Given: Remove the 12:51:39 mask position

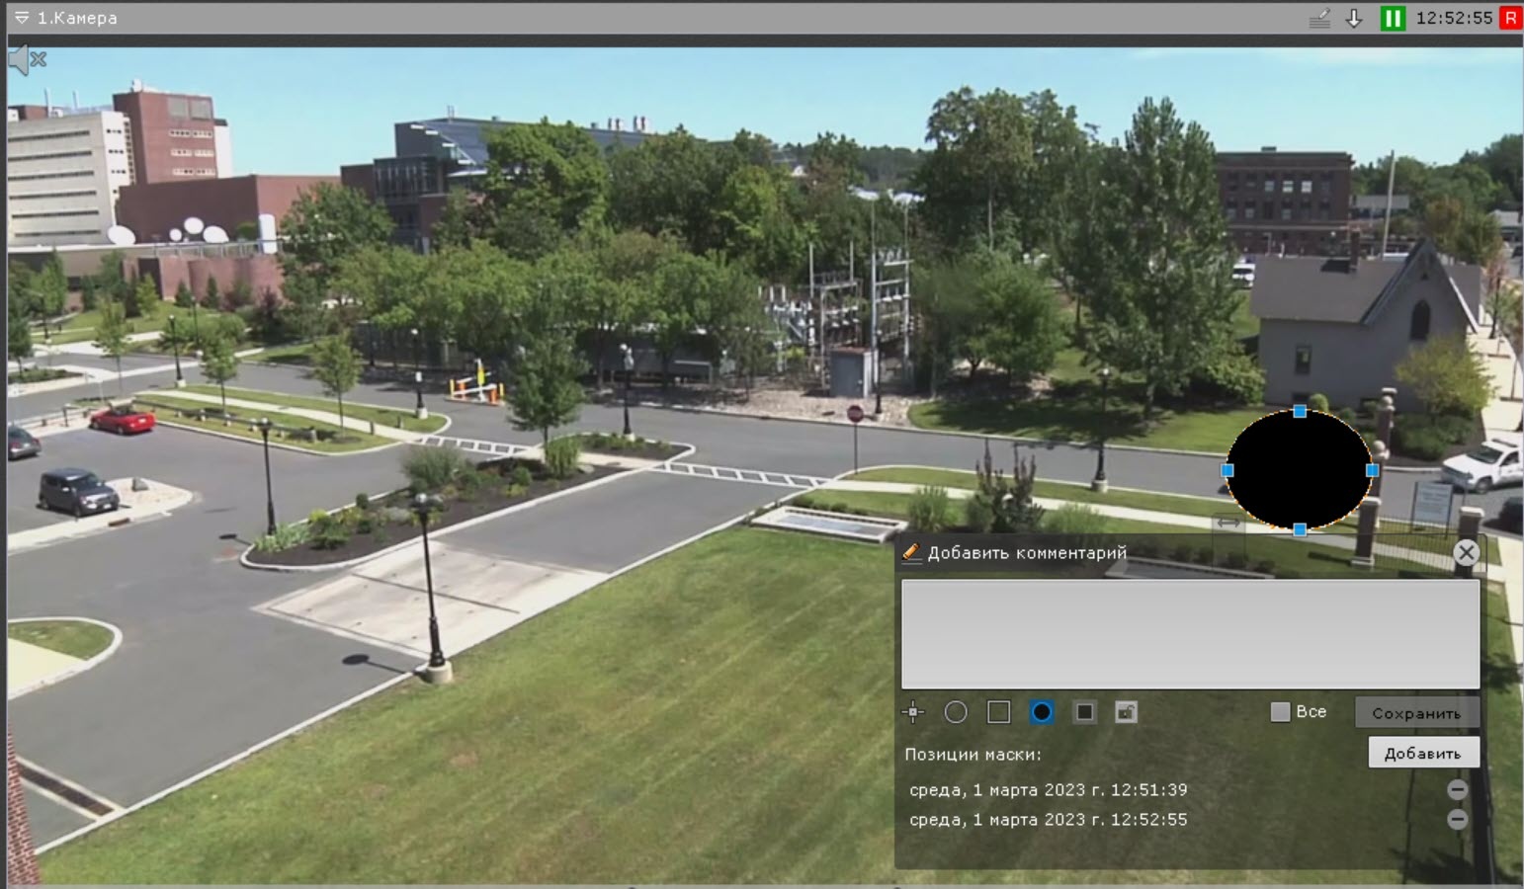Looking at the screenshot, I should click(1457, 789).
